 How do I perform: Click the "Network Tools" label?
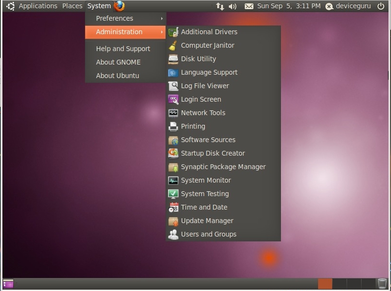(203, 113)
